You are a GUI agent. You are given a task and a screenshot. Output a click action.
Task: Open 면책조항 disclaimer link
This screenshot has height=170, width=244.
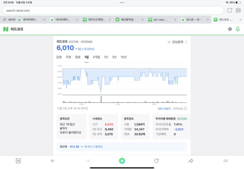coord(178,109)
